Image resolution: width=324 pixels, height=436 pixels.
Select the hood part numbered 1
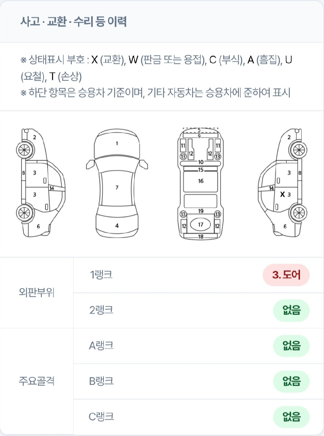point(117,143)
